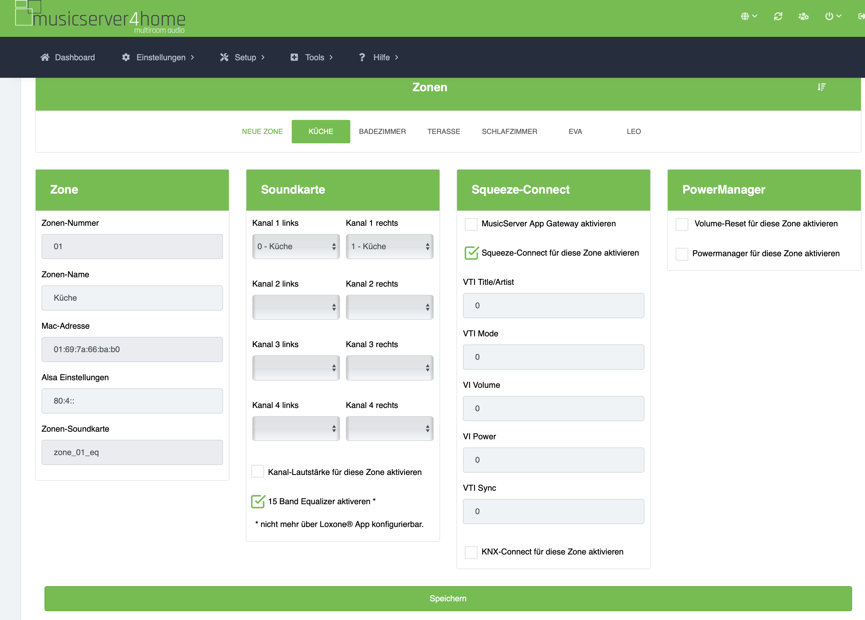Click the musicserver4home logo
Viewport: 865px width, 620px height.
tap(100, 18)
